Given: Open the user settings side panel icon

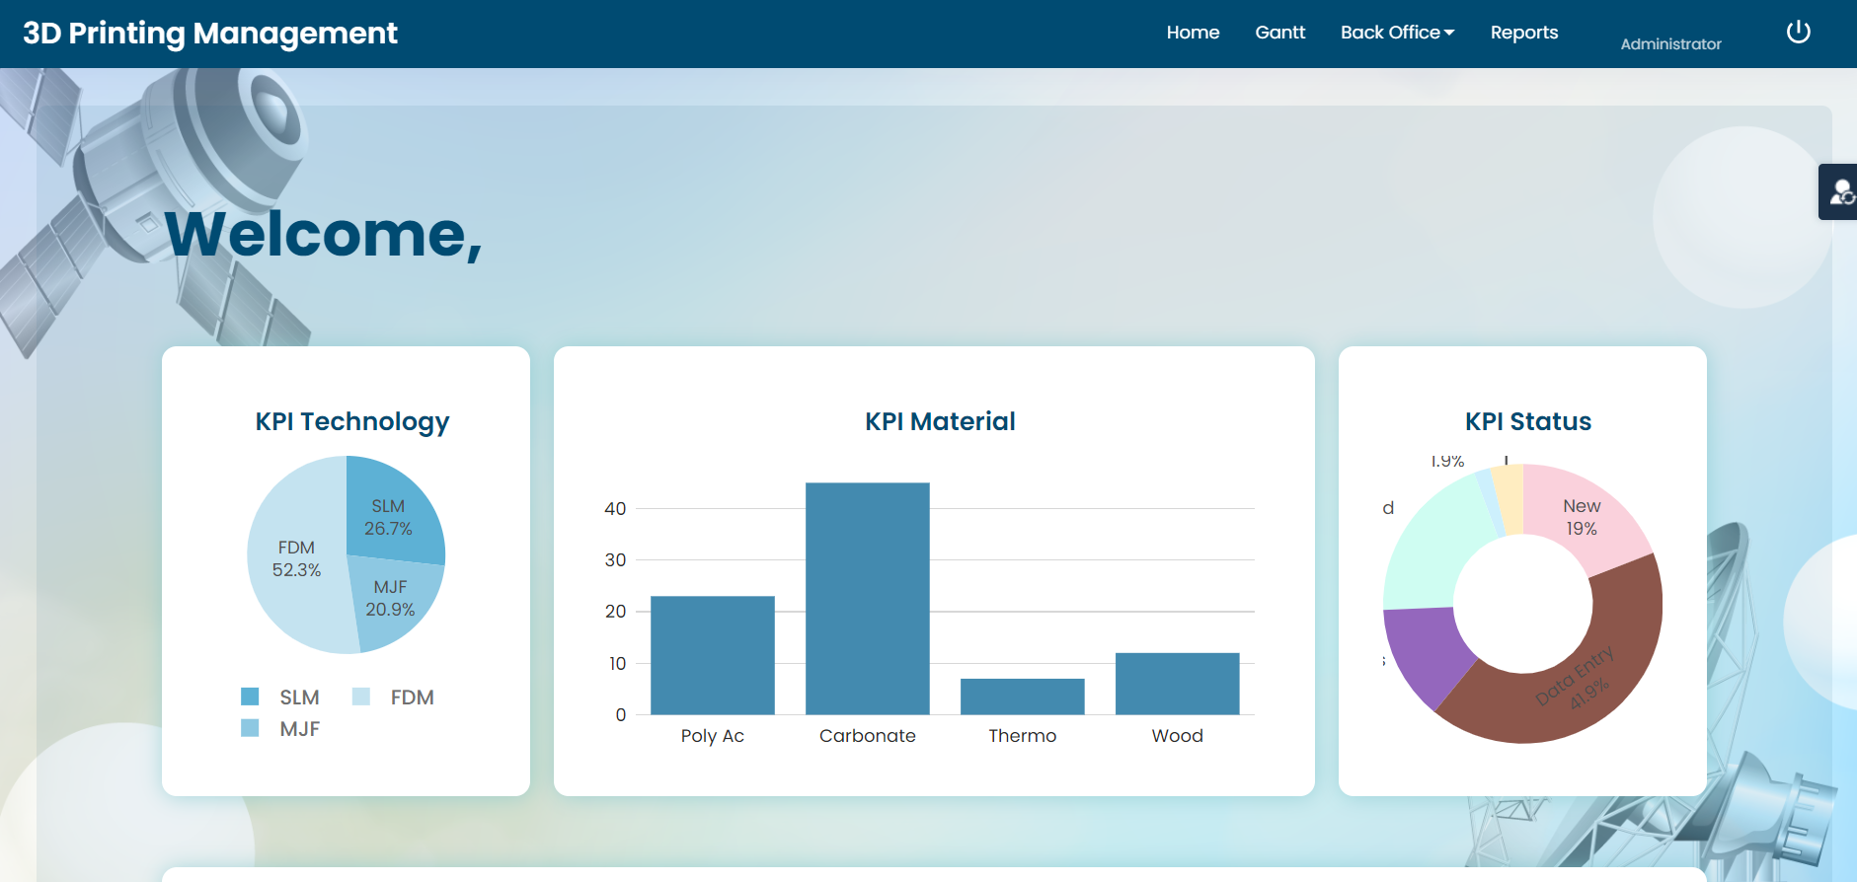Looking at the screenshot, I should (1839, 191).
